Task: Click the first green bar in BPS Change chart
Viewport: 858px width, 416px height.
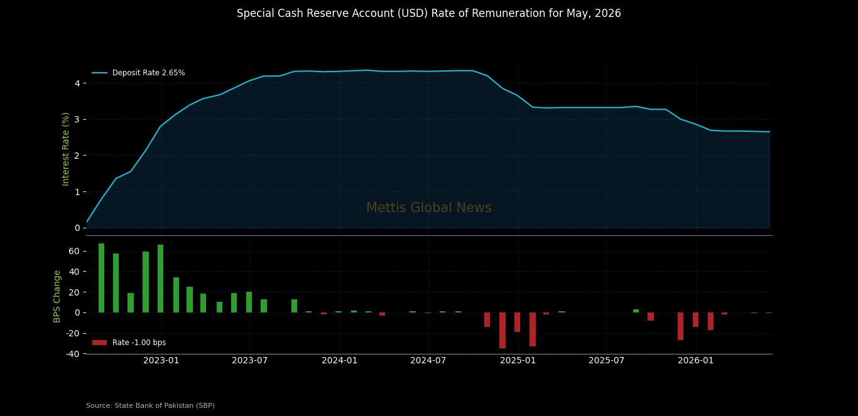Action: pyautogui.click(x=101, y=277)
